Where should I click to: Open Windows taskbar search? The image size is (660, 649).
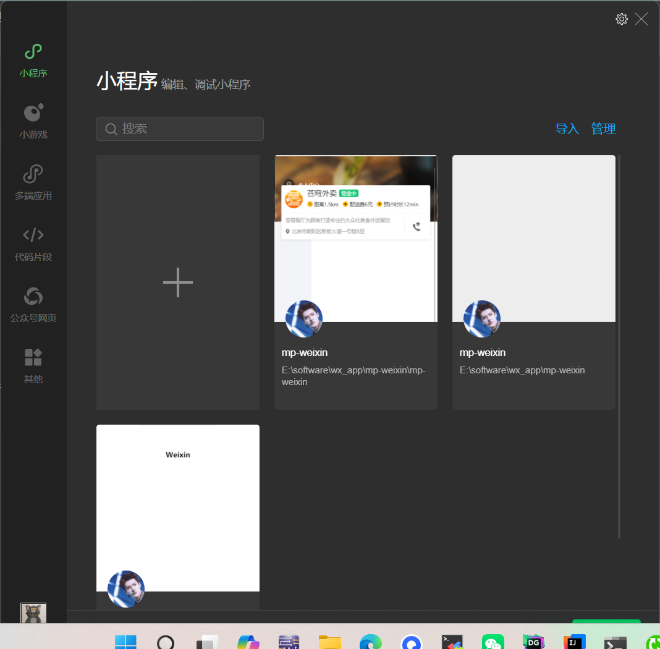point(166,642)
